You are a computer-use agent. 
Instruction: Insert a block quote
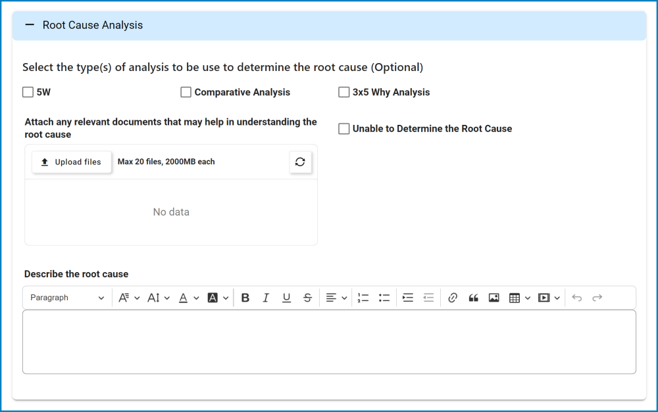point(473,297)
